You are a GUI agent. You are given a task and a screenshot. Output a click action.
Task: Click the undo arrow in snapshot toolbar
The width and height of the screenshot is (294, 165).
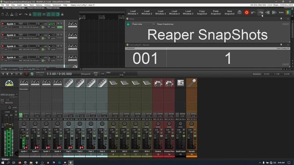coord(253,12)
